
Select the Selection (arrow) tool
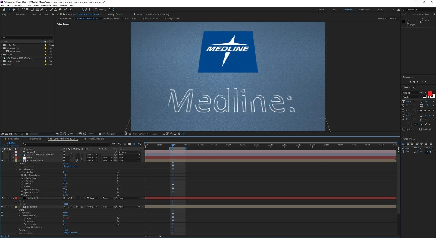pyautogui.click(x=10, y=10)
